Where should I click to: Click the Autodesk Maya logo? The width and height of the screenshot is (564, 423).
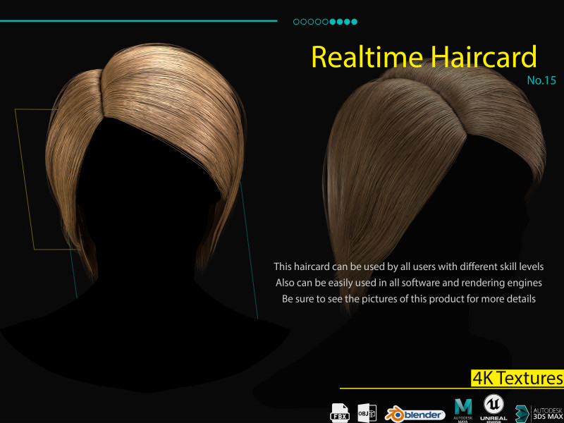pyautogui.click(x=463, y=410)
